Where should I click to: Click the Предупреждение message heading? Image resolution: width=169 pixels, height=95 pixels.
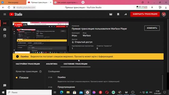tap(66, 87)
